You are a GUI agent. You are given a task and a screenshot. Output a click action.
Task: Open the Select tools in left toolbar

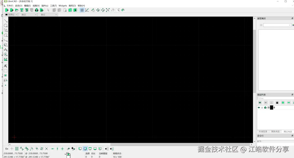coord(6,45)
